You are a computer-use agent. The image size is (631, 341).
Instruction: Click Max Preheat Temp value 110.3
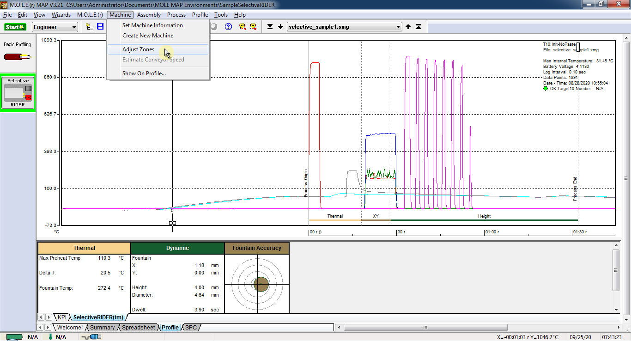pos(104,258)
